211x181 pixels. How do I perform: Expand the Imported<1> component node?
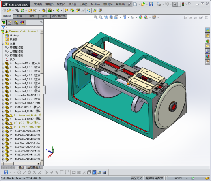pyautogui.click(x=3, y=64)
